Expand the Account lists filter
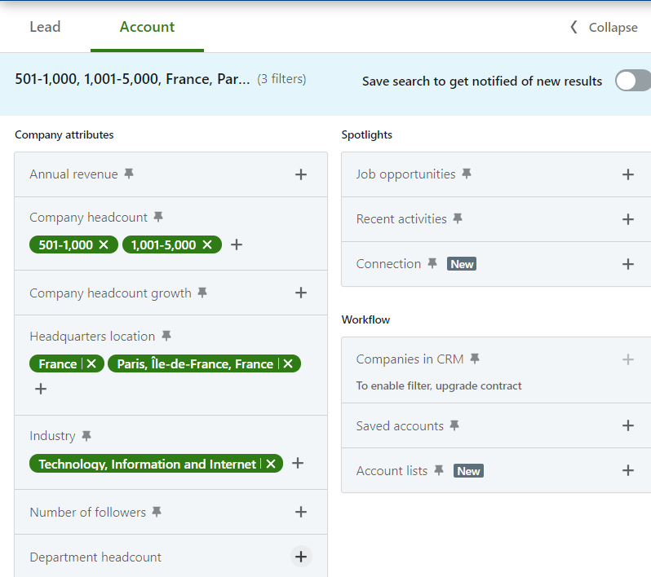Image resolution: width=651 pixels, height=577 pixels. point(627,470)
